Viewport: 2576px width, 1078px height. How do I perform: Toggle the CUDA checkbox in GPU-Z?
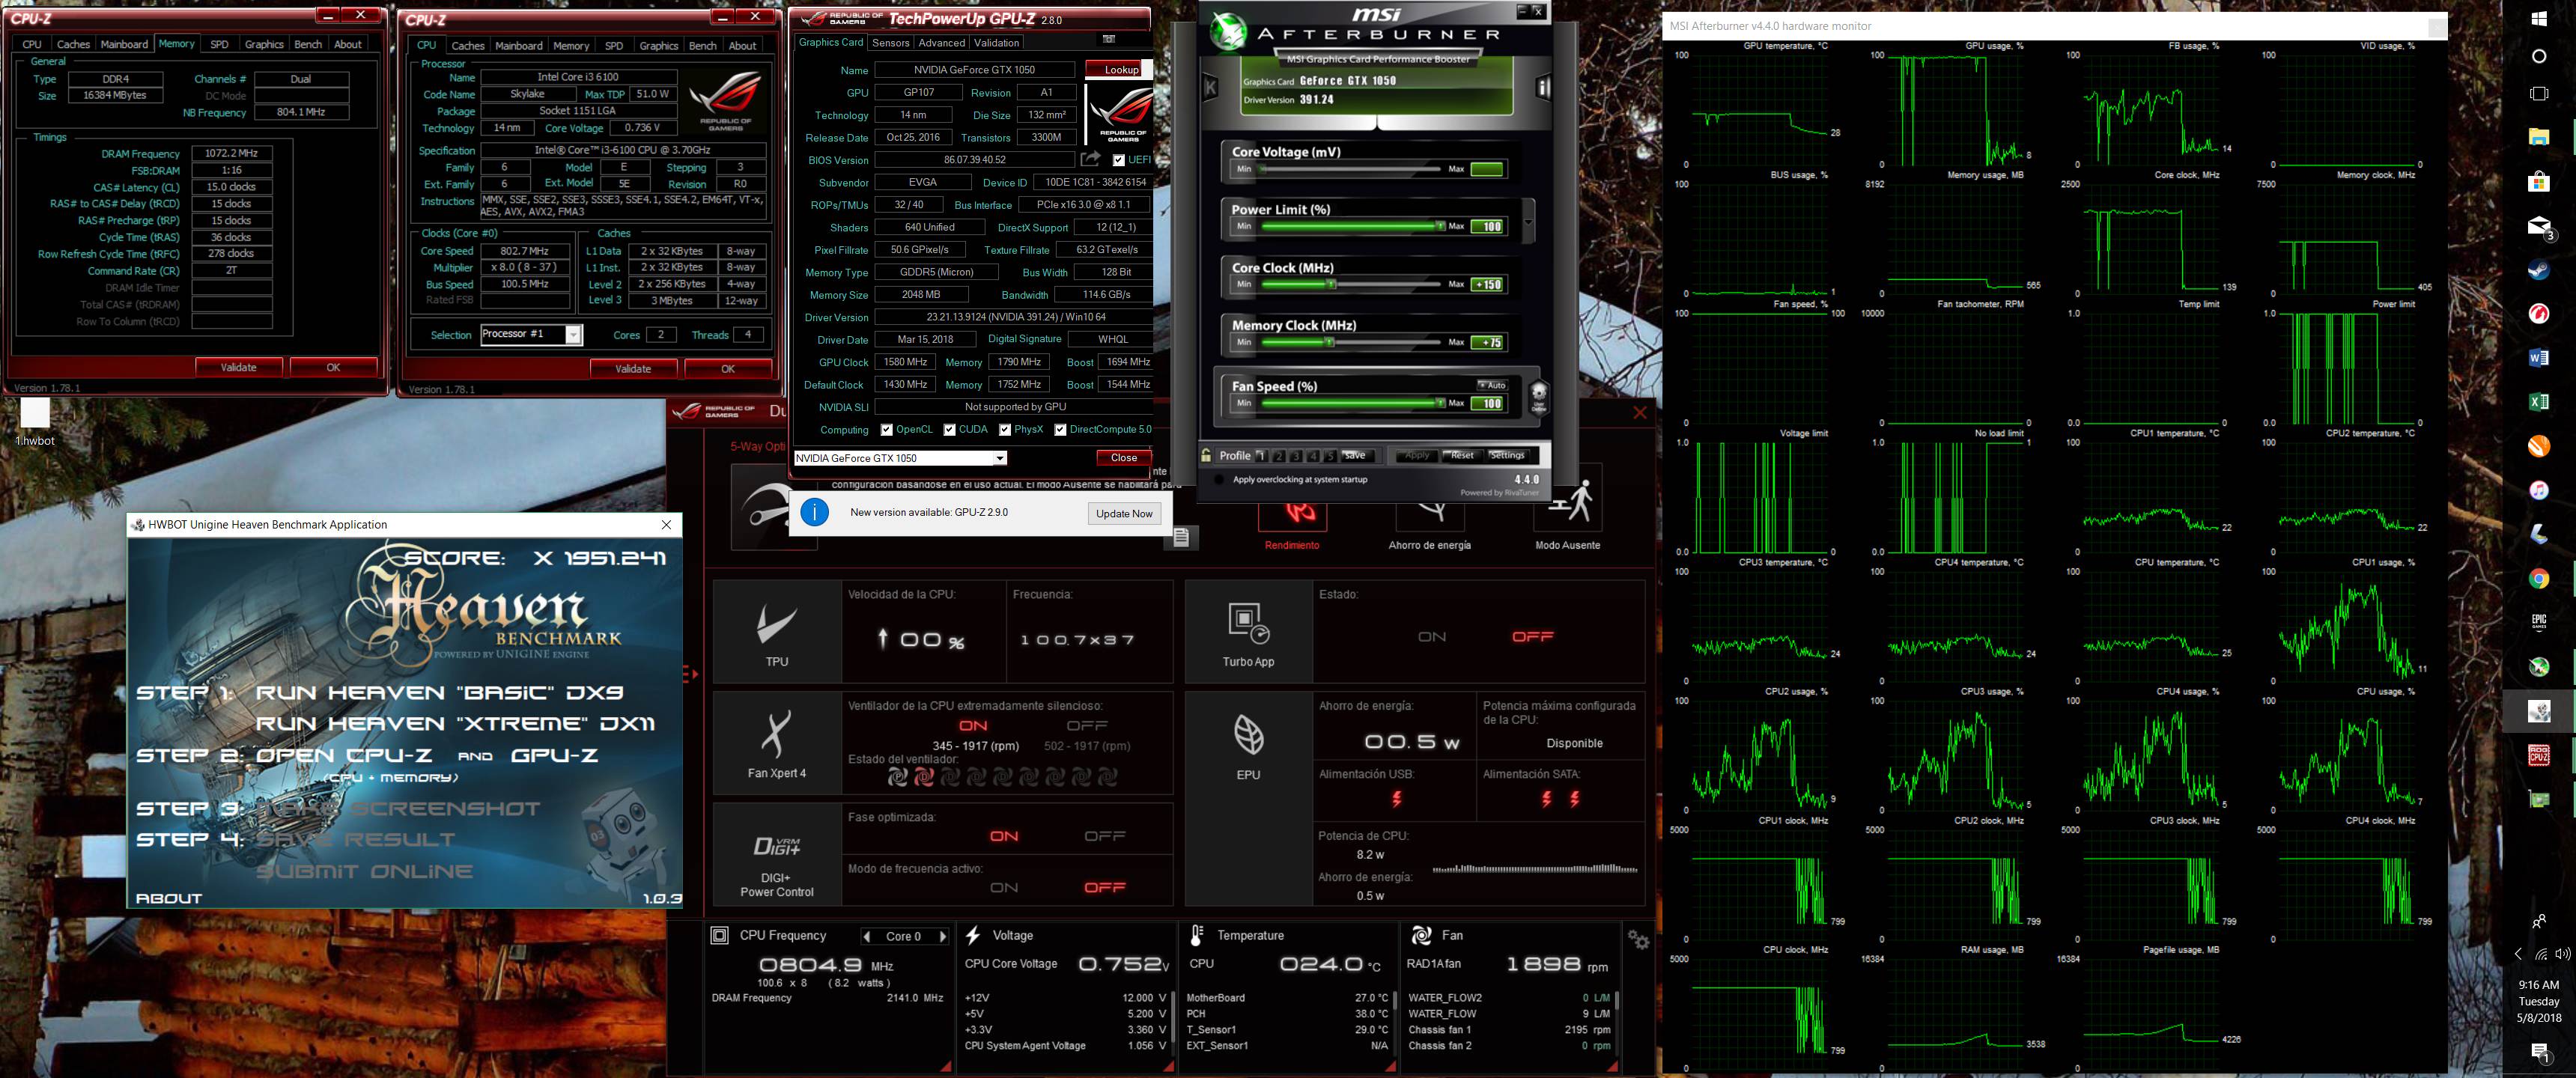[x=949, y=430]
